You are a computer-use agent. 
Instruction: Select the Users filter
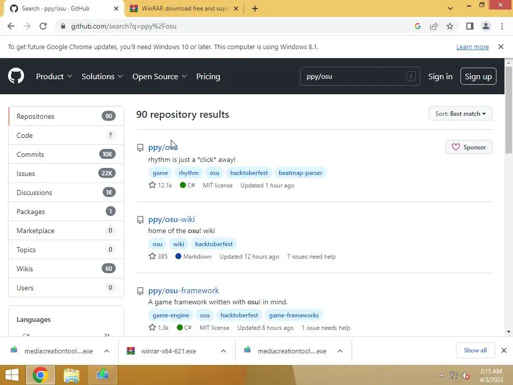(x=66, y=287)
